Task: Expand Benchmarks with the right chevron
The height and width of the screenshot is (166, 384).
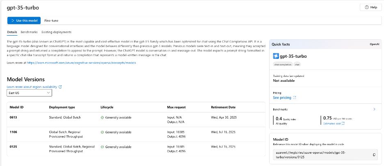Action: [x=374, y=109]
